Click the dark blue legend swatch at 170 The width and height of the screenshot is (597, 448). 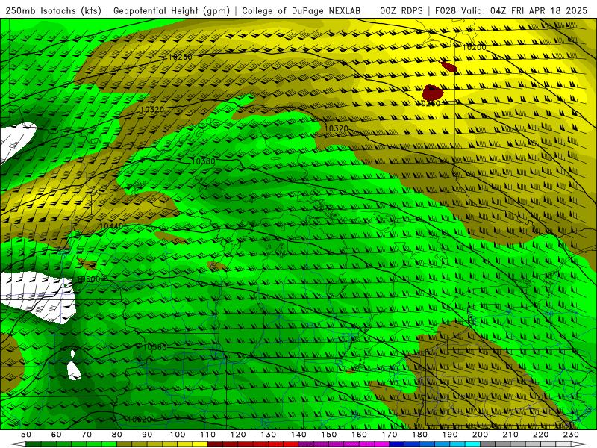[397, 444]
